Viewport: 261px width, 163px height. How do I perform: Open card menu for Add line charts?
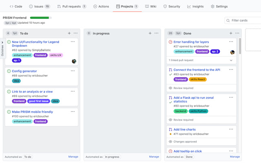231,129
